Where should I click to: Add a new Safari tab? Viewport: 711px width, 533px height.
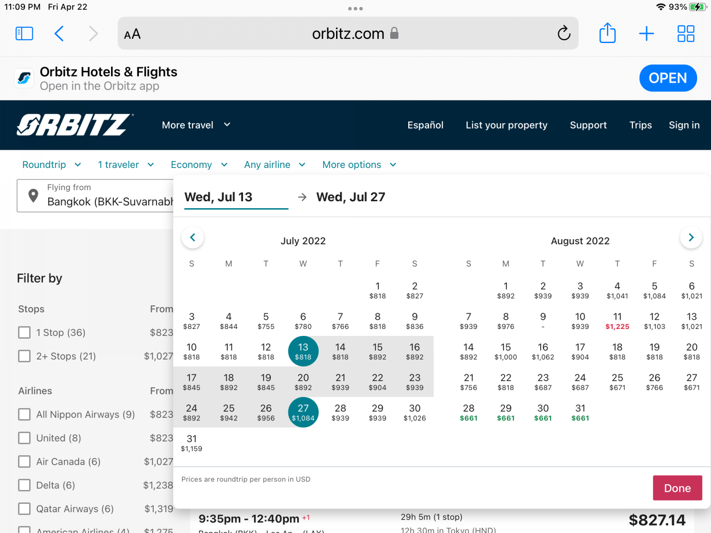coord(646,33)
